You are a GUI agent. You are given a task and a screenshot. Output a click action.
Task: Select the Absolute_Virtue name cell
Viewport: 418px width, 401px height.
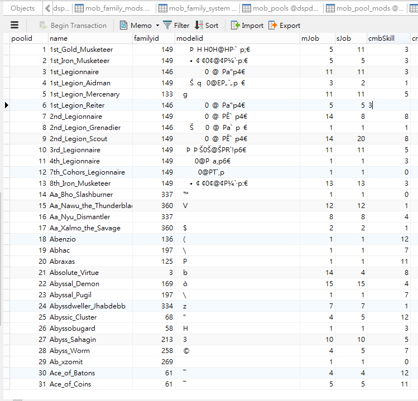pyautogui.click(x=73, y=273)
